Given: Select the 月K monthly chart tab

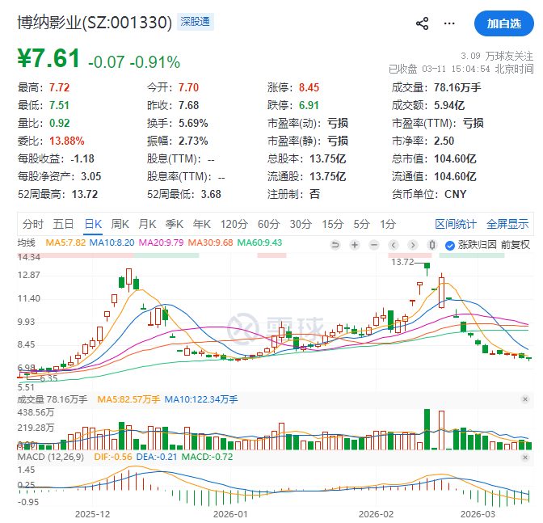Looking at the screenshot, I should click(x=147, y=224).
